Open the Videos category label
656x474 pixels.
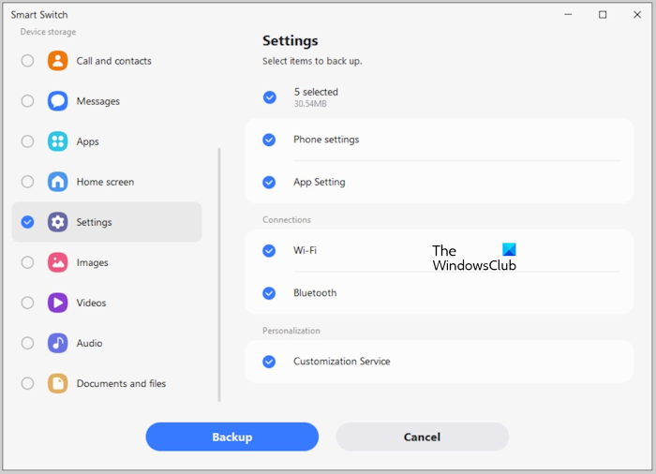91,303
